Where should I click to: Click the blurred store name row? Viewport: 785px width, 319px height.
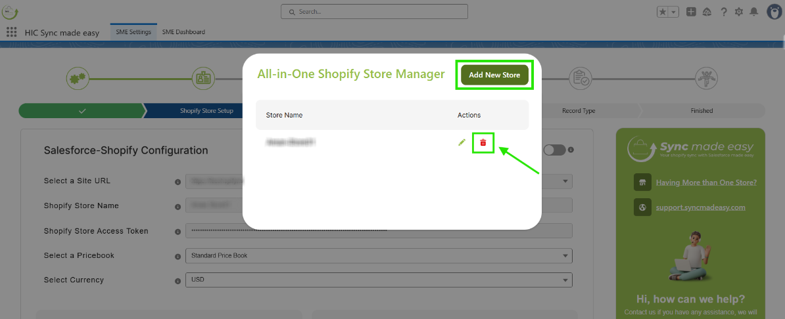[291, 142]
